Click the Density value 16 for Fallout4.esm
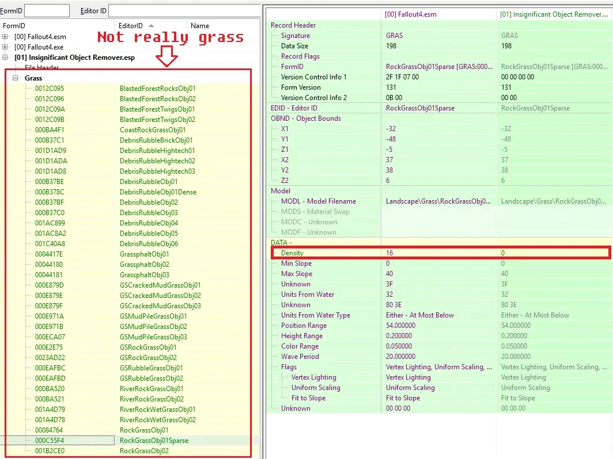The height and width of the screenshot is (459, 613). pyautogui.click(x=389, y=253)
